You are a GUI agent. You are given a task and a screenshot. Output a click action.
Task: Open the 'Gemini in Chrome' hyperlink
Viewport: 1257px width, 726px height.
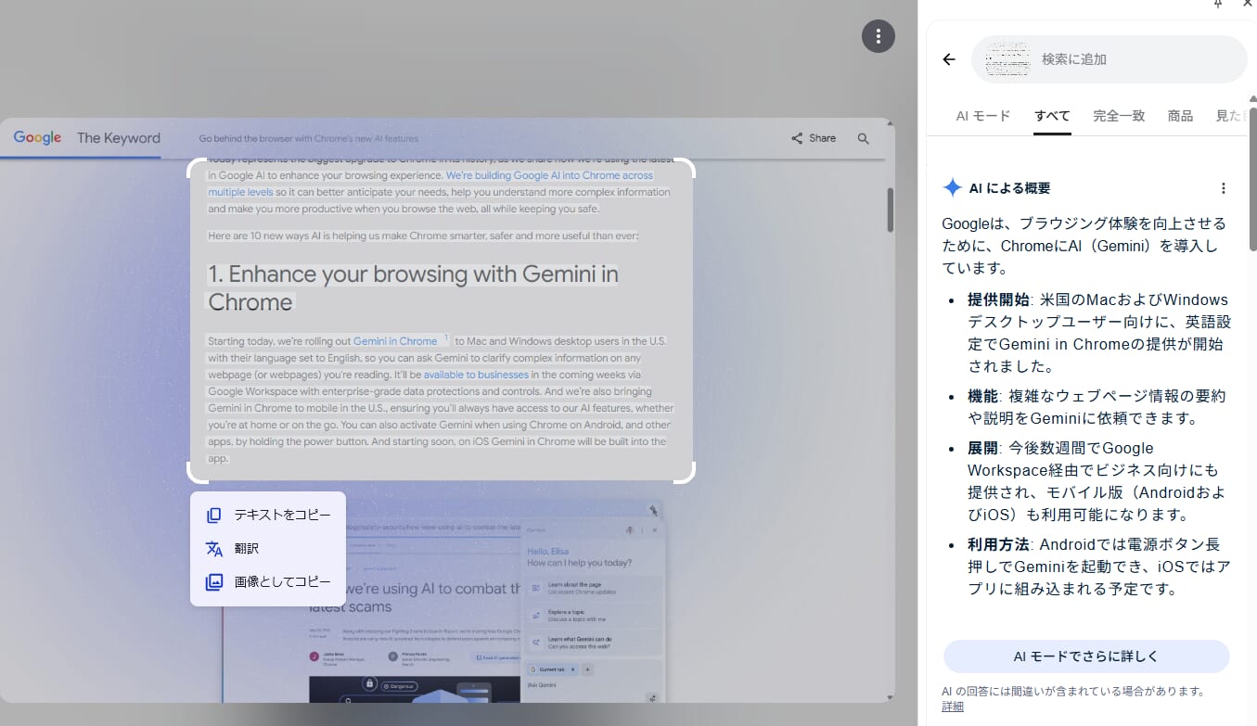click(395, 341)
